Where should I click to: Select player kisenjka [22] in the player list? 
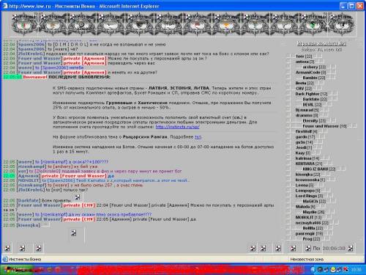(307, 175)
